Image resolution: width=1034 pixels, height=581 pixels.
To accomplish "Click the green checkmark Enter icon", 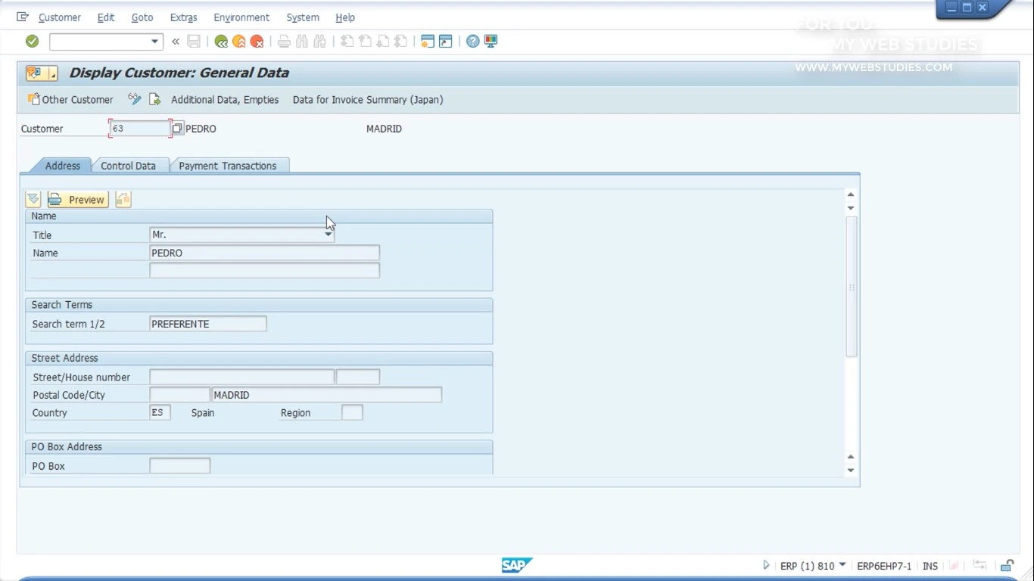I will (32, 42).
